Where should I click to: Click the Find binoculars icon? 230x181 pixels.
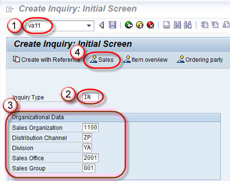click(177, 25)
